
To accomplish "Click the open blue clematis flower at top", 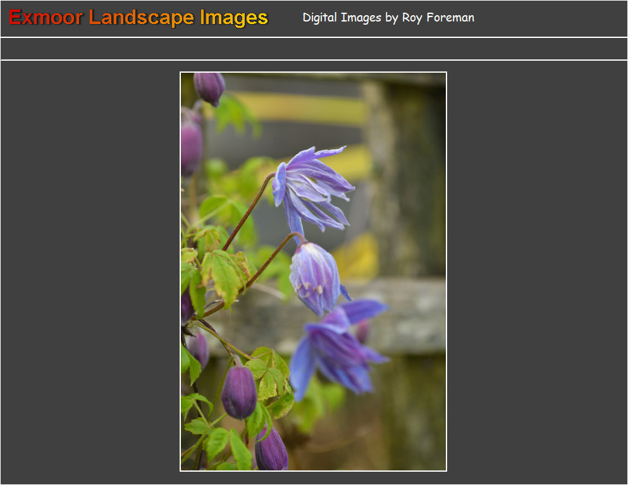I will point(313,187).
